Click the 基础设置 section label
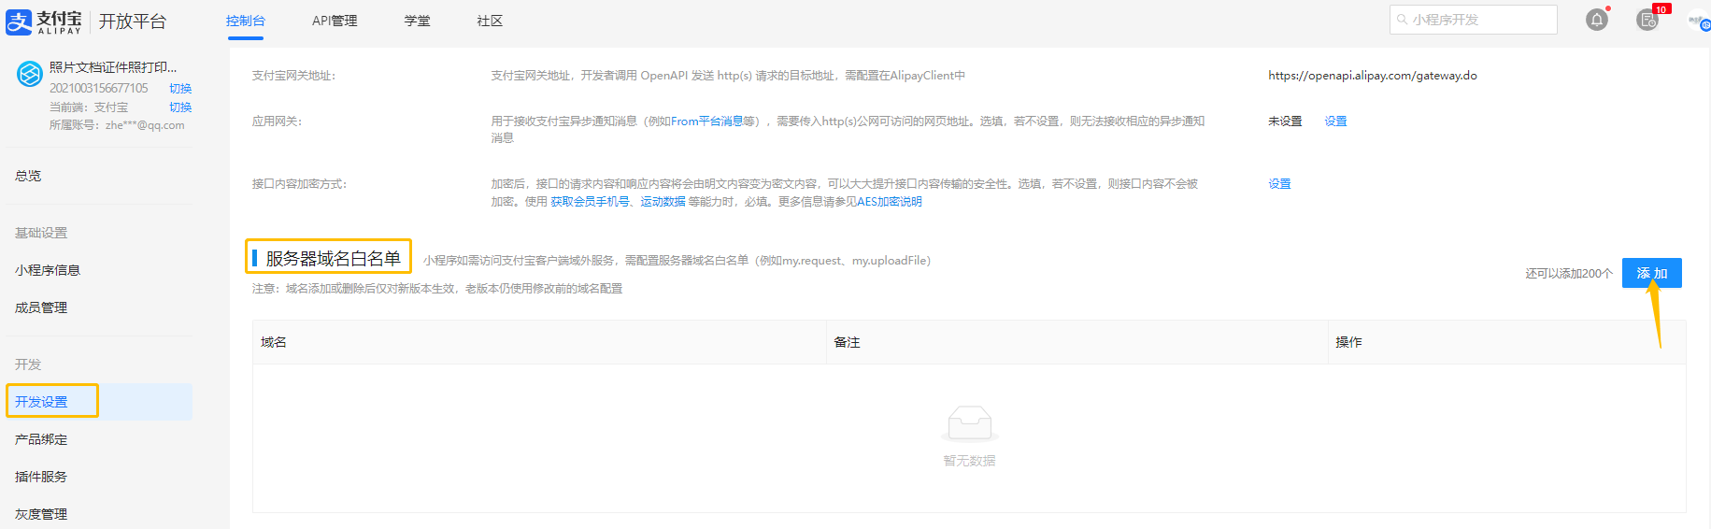Image resolution: width=1711 pixels, height=529 pixels. [x=41, y=233]
